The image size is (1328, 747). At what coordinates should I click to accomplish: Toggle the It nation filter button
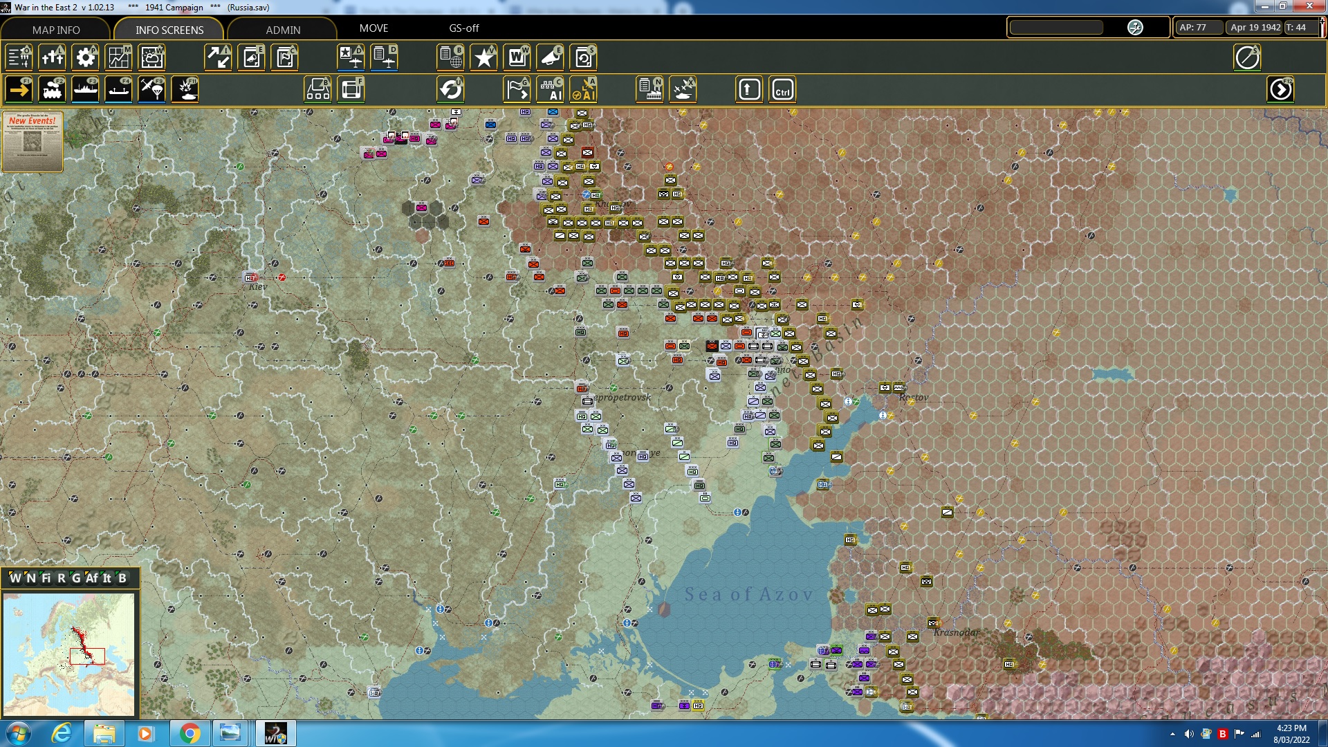point(107,578)
